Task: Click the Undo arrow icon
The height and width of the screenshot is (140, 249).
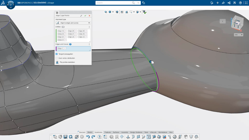Action: pyautogui.click(x=88, y=137)
